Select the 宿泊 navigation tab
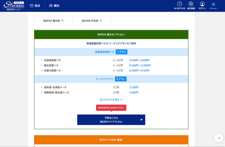The image size is (225, 147). tap(35, 6)
